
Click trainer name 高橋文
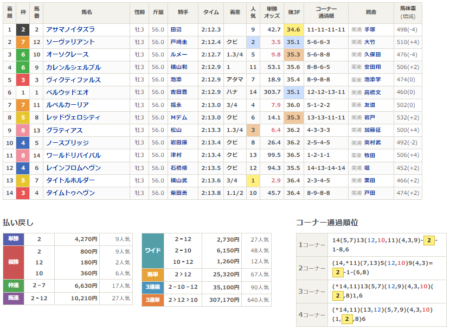[x=372, y=92]
